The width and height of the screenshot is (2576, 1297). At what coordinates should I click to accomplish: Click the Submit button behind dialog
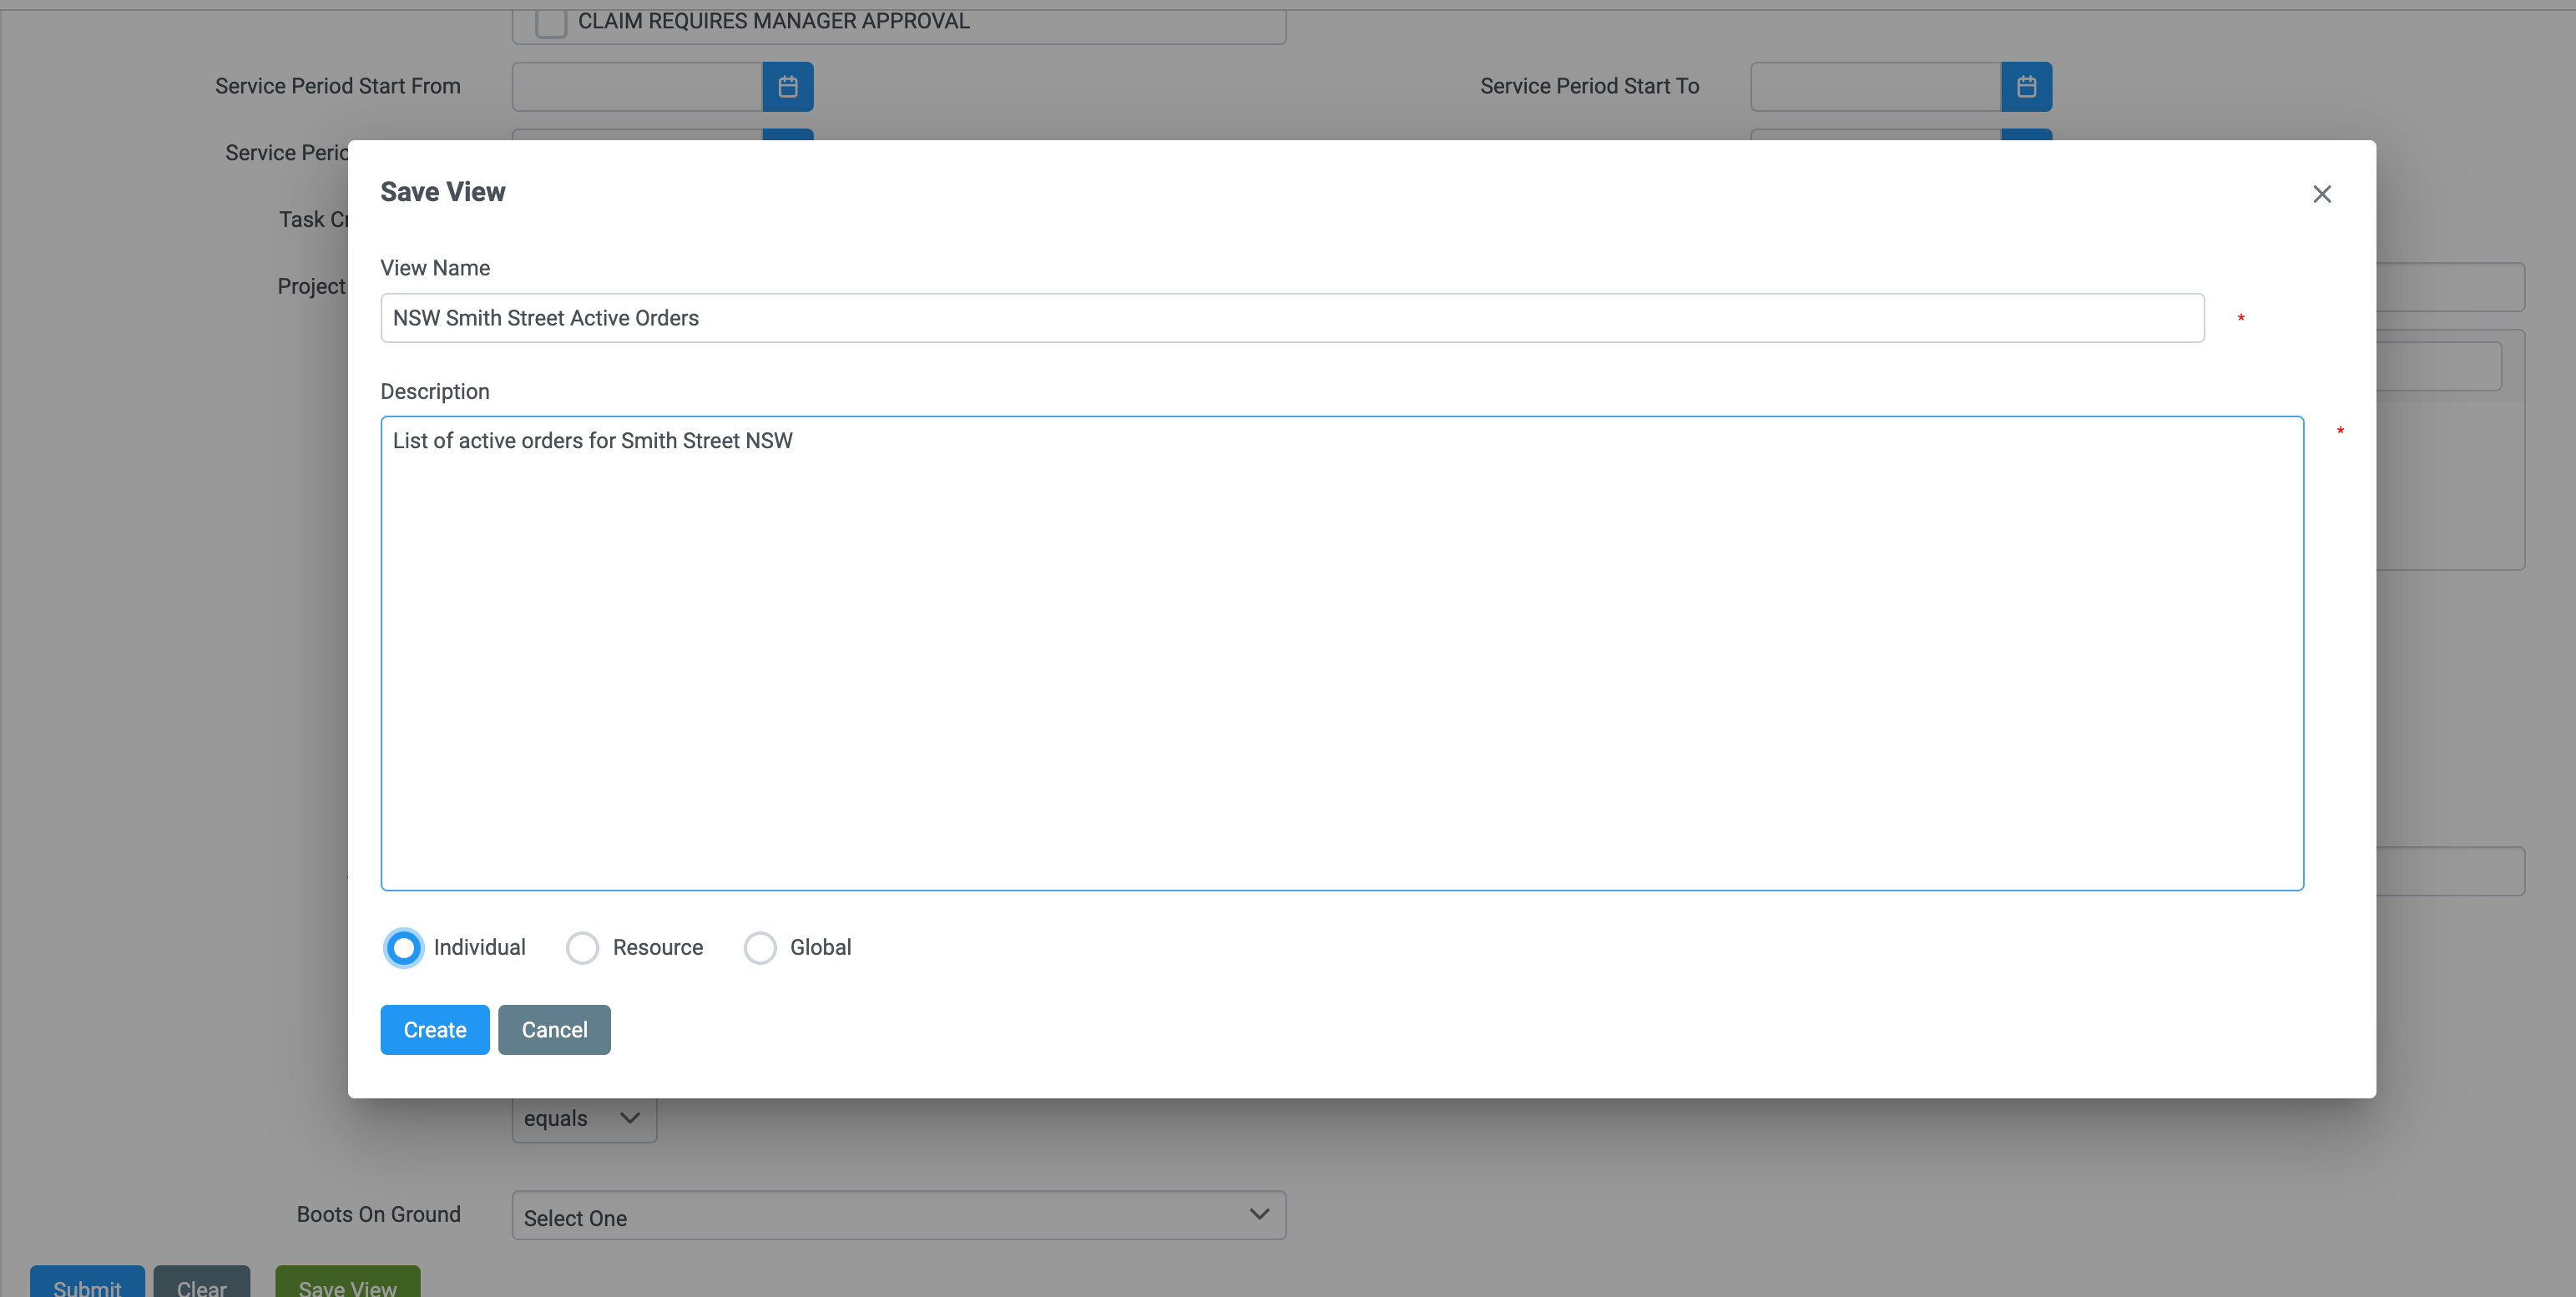(x=87, y=1282)
